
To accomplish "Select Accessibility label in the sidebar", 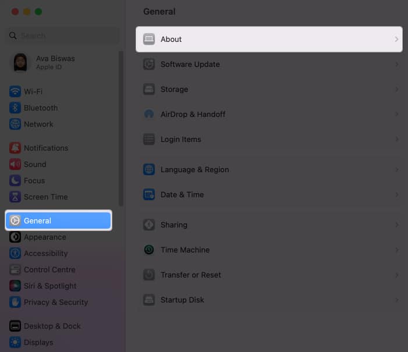I will coord(46,254).
